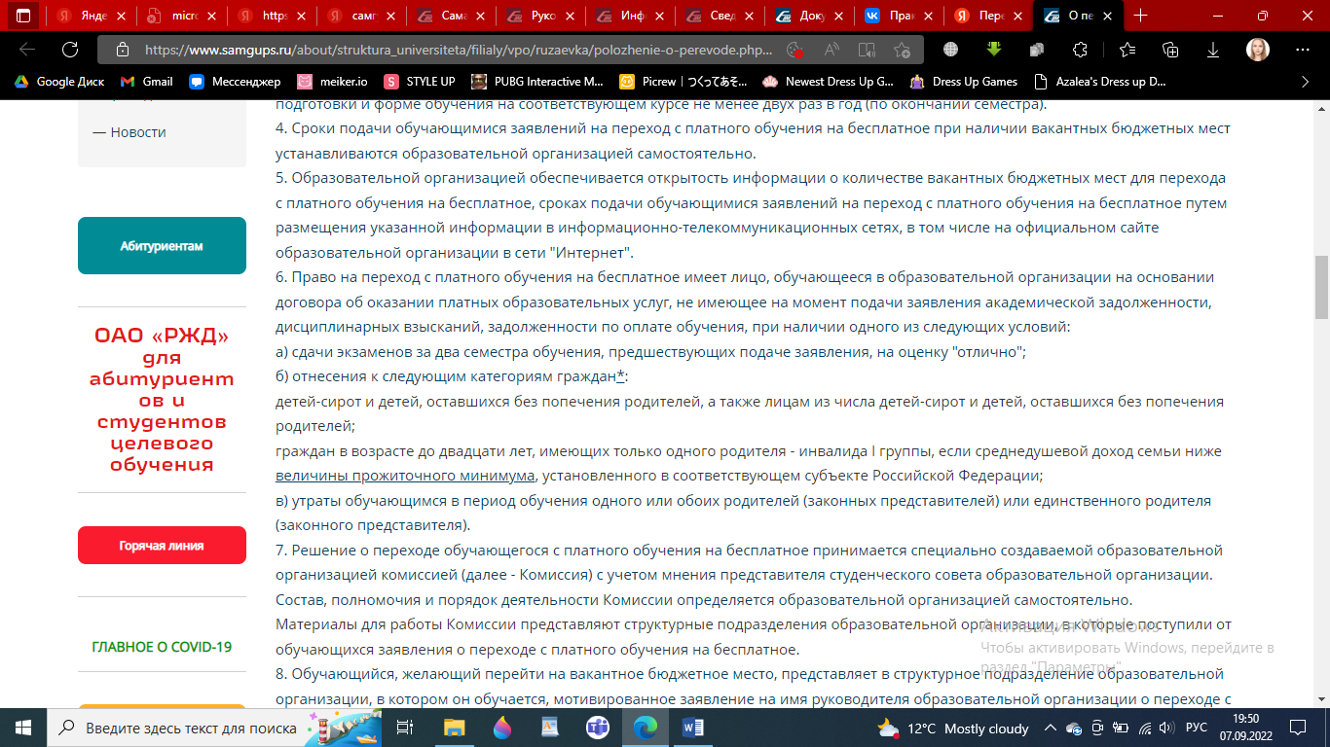1330x747 pixels.
Task: View site information lock icon
Action: [x=123, y=50]
